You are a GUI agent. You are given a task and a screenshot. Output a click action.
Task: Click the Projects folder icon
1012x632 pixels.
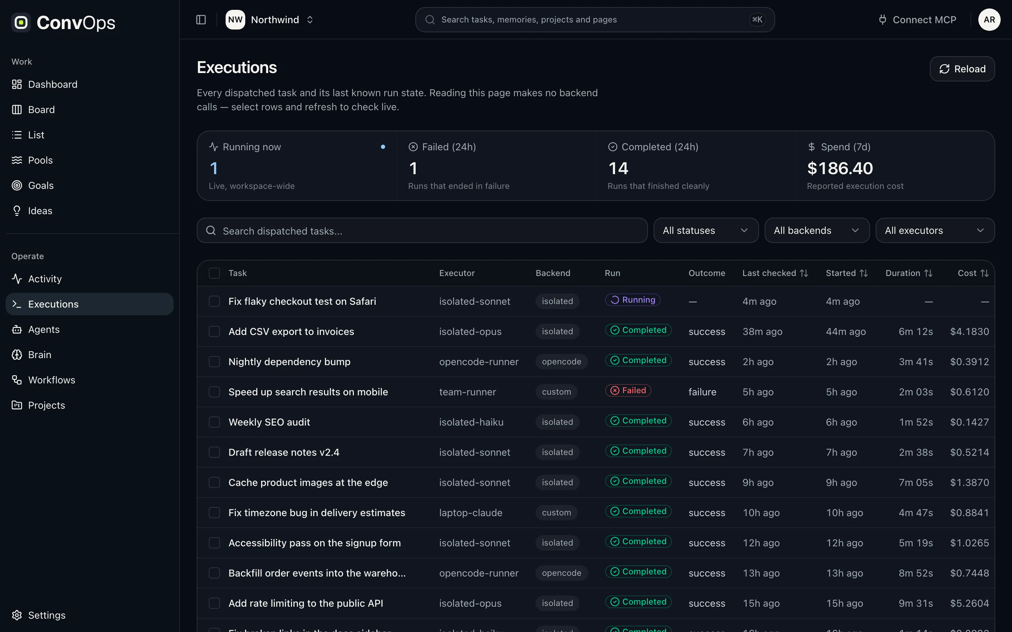pos(17,405)
